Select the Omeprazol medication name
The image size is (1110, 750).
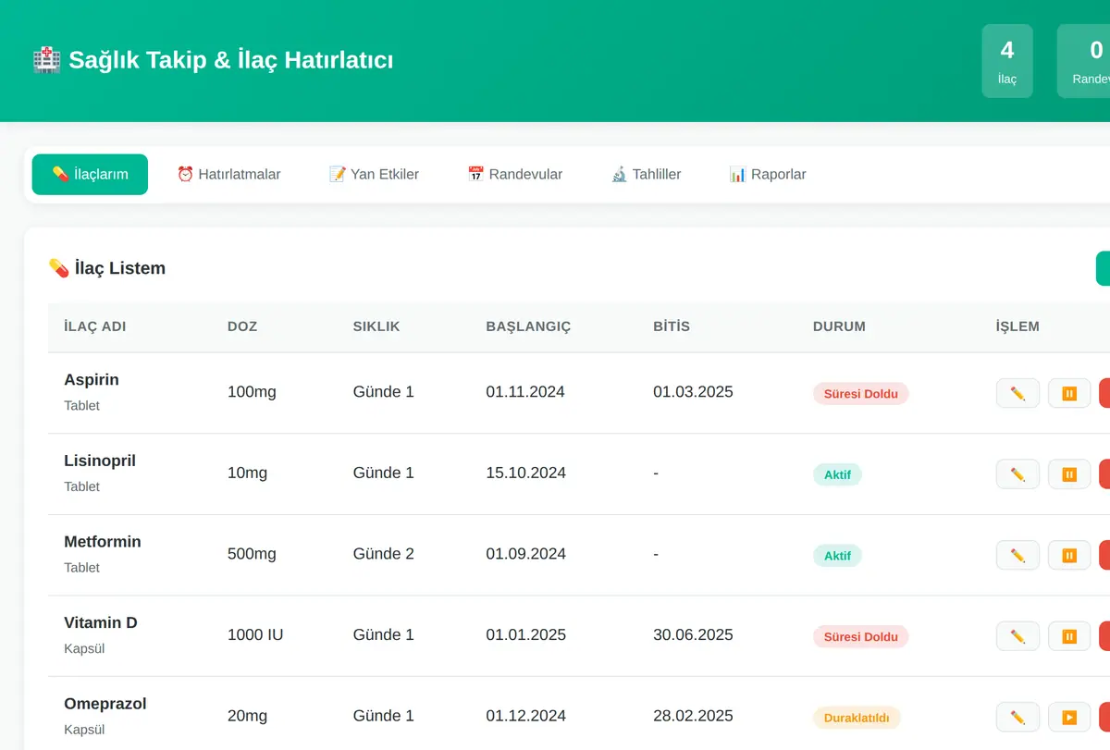(x=105, y=703)
